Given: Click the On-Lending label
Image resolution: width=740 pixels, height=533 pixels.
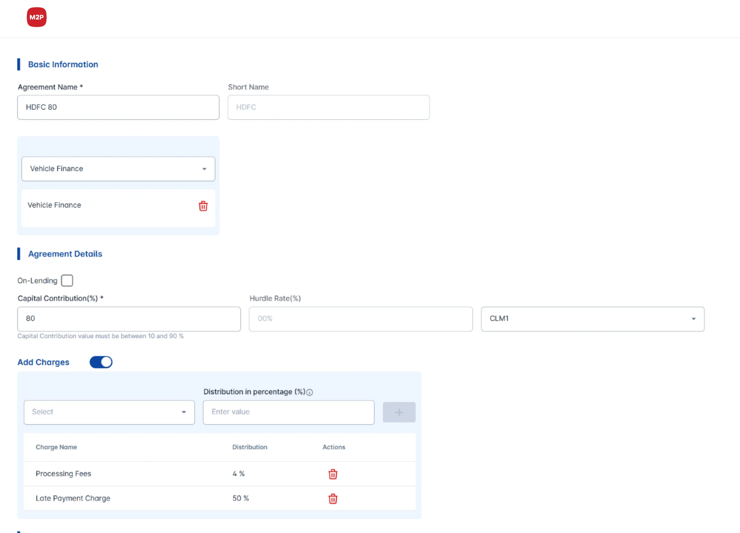Looking at the screenshot, I should (x=37, y=280).
